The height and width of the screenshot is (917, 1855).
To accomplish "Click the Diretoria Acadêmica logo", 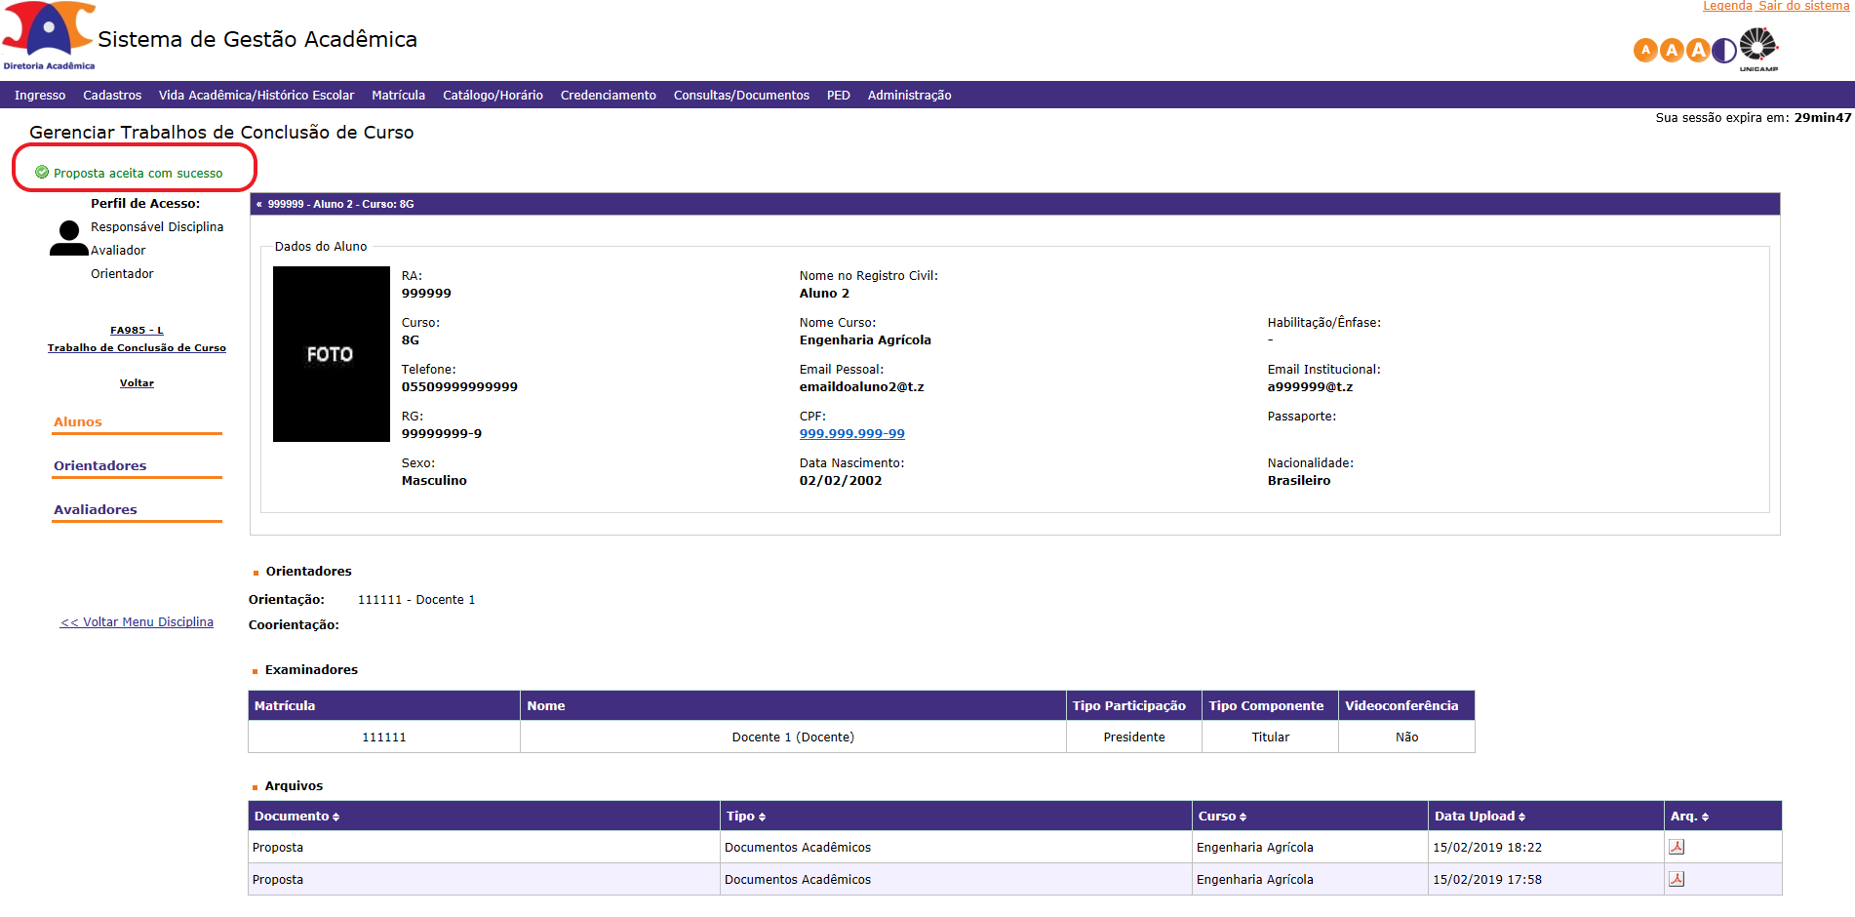I will coord(49,36).
